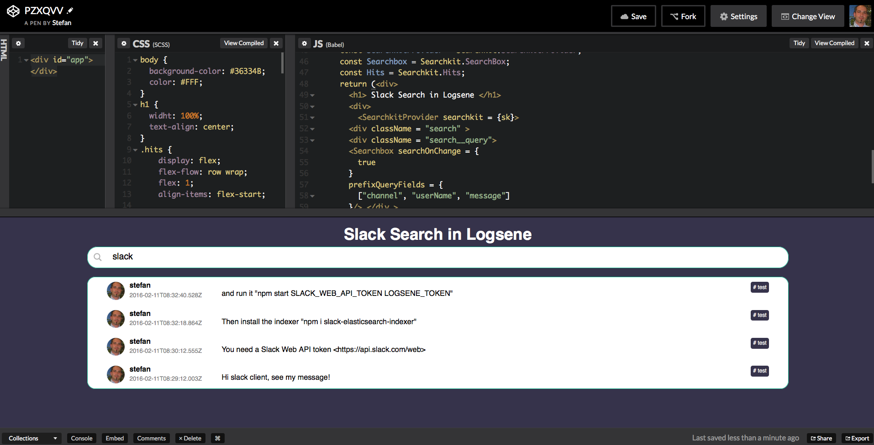Tidy the JS code
874x445 pixels.
point(799,43)
